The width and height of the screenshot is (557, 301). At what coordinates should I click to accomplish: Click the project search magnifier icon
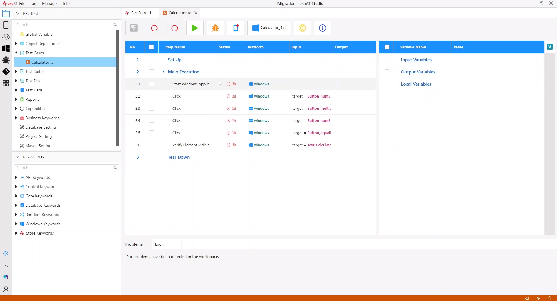point(116,25)
